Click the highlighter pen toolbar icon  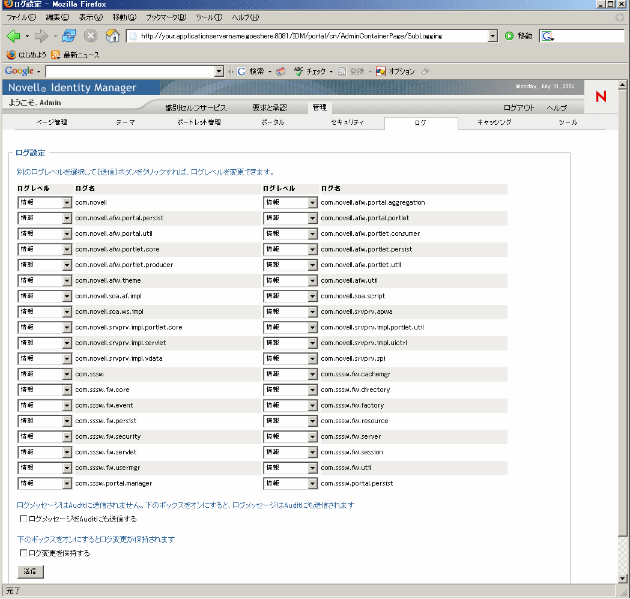coord(425,71)
